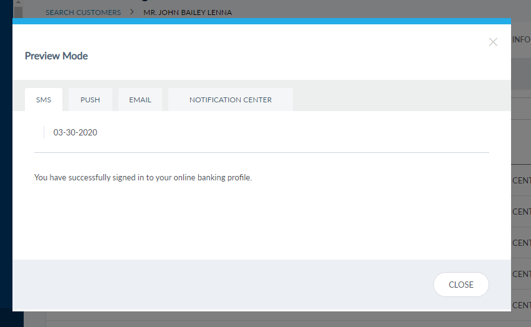The image size is (531, 327).
Task: Click the topmost CENT row behind the dialog
Action: tap(521, 180)
